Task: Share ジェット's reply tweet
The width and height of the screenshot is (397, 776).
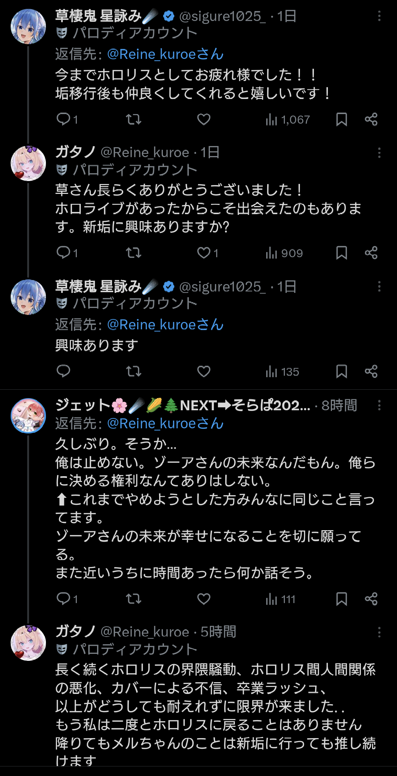Action: tap(371, 599)
